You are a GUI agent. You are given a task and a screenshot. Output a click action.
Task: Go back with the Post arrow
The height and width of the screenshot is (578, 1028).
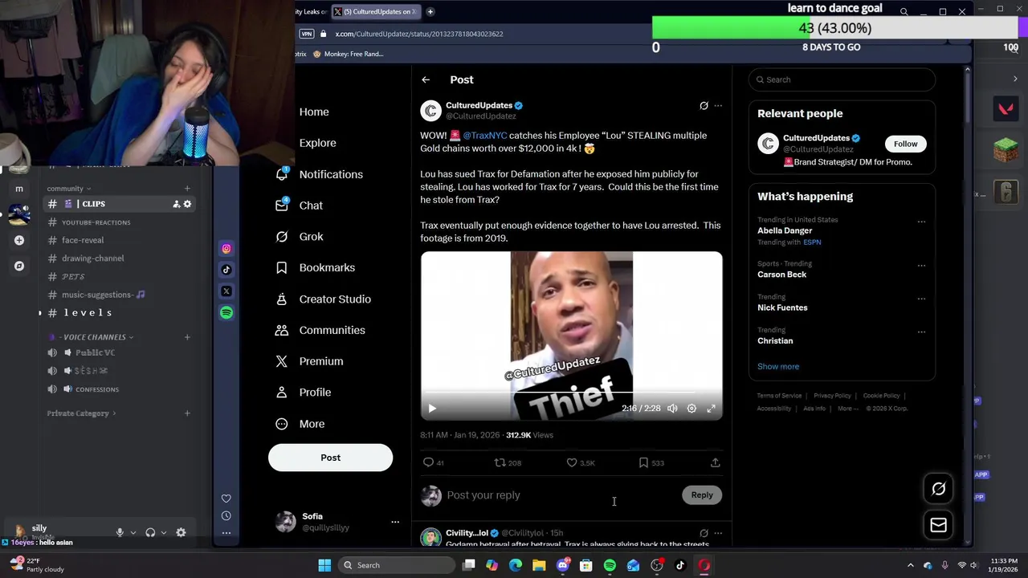(426, 79)
